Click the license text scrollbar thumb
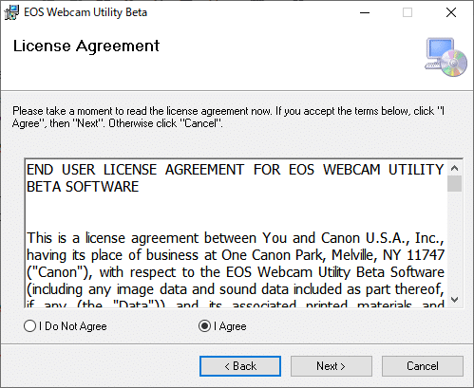 455,183
